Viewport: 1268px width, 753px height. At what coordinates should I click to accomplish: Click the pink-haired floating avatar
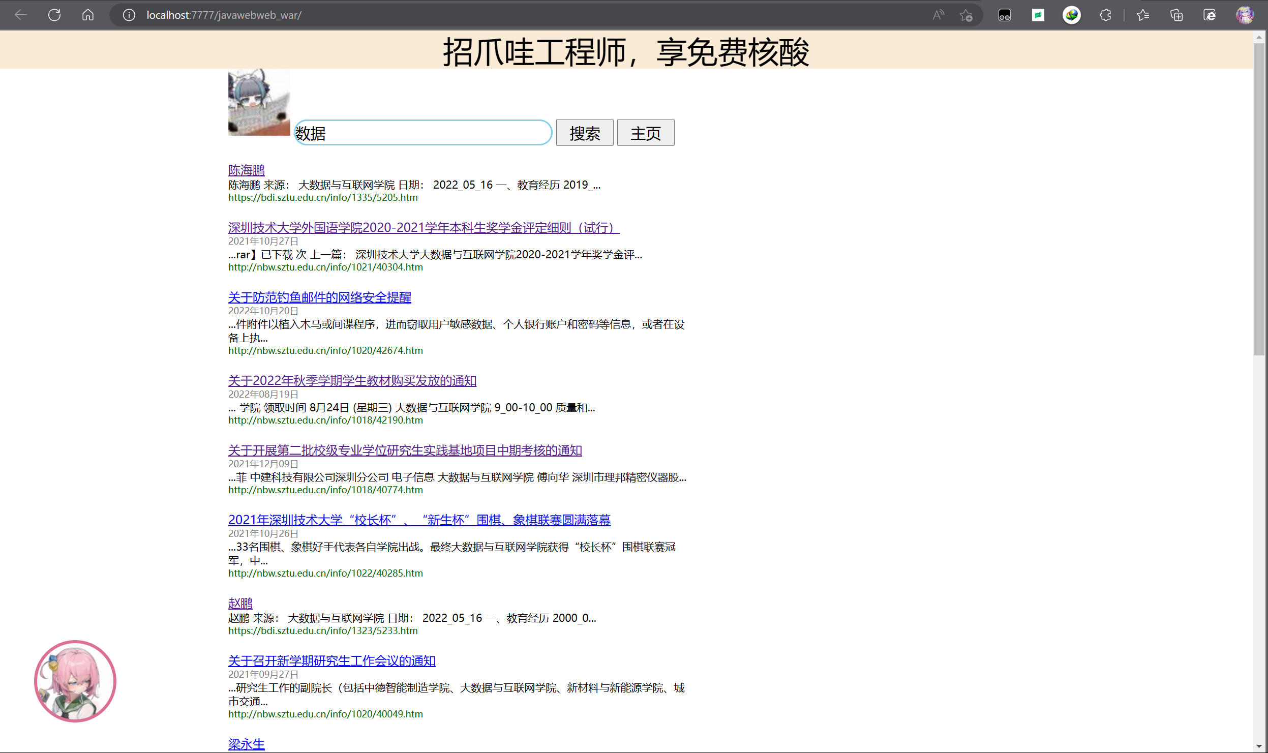point(75,681)
